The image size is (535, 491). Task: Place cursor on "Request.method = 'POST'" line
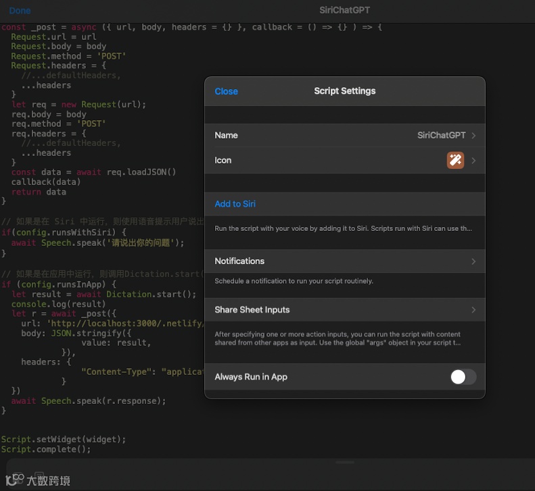pyautogui.click(x=68, y=56)
